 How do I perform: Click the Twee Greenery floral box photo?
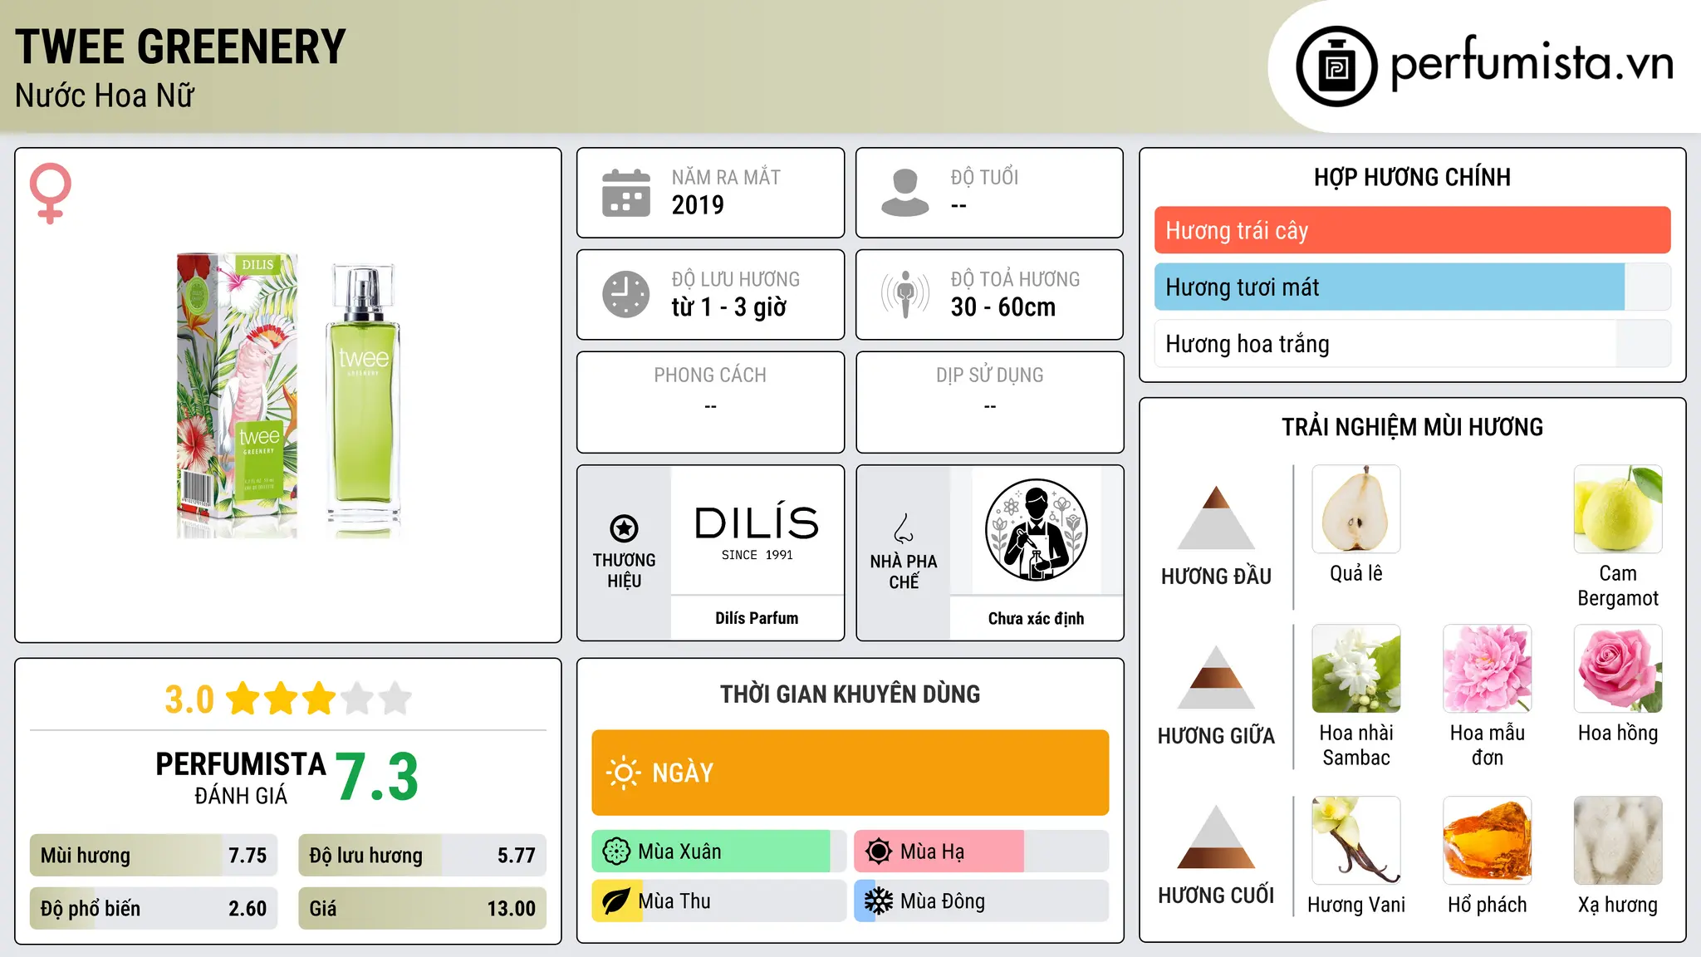click(238, 395)
